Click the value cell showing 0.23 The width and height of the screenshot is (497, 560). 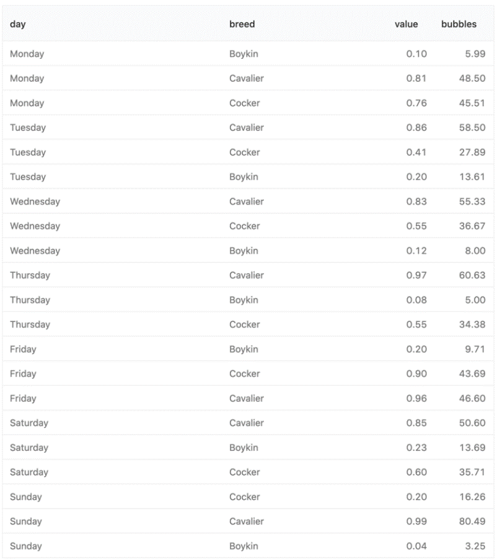tap(416, 448)
